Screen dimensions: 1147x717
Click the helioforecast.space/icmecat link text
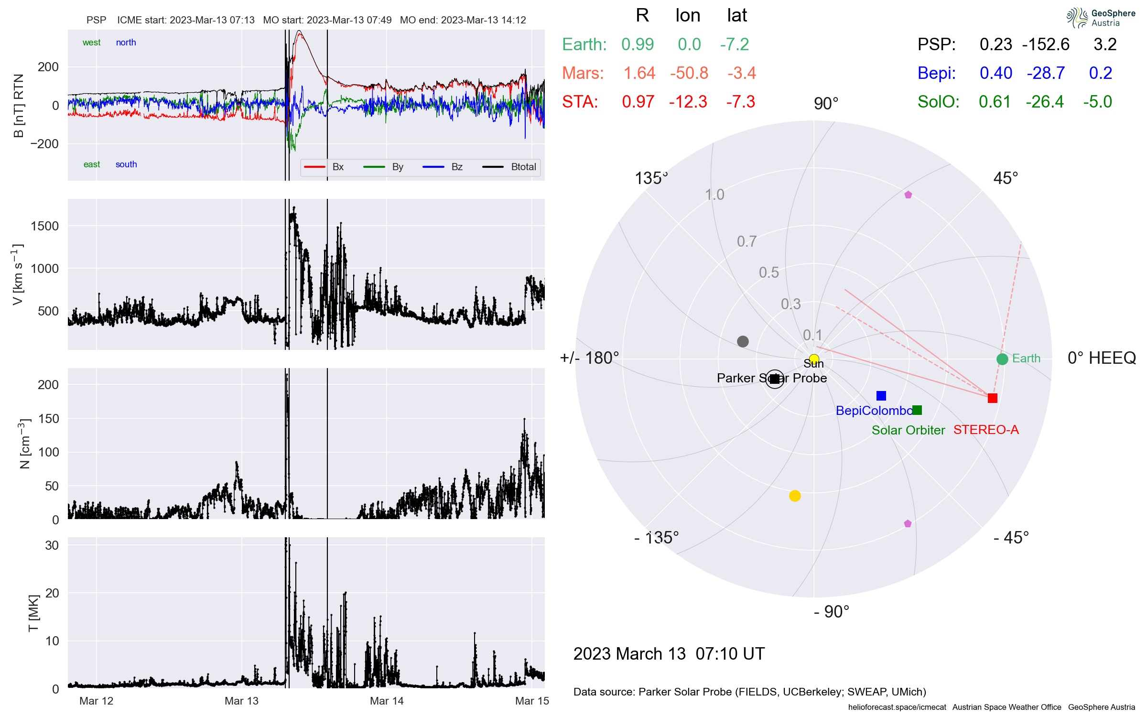coord(897,707)
